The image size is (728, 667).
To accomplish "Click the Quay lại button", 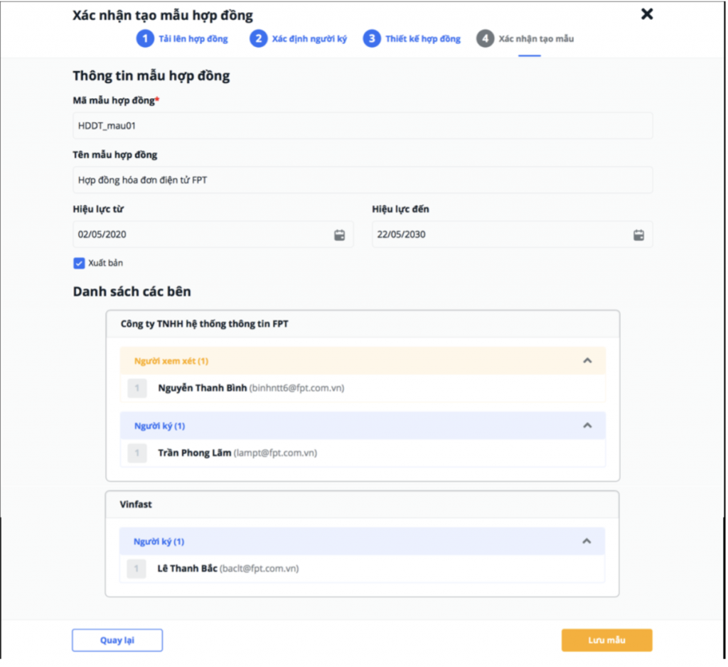I will (117, 641).
